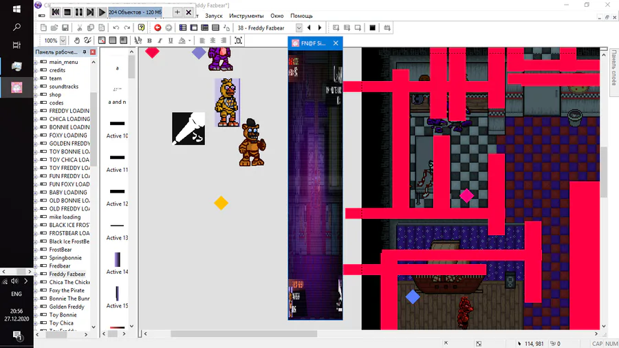Go back with the red arrow icon

158,28
